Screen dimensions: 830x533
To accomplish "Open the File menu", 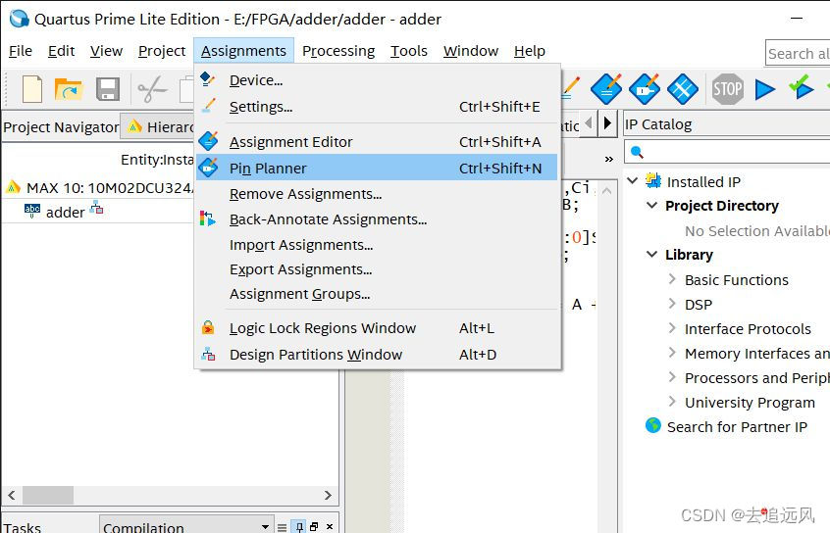I will pyautogui.click(x=21, y=51).
